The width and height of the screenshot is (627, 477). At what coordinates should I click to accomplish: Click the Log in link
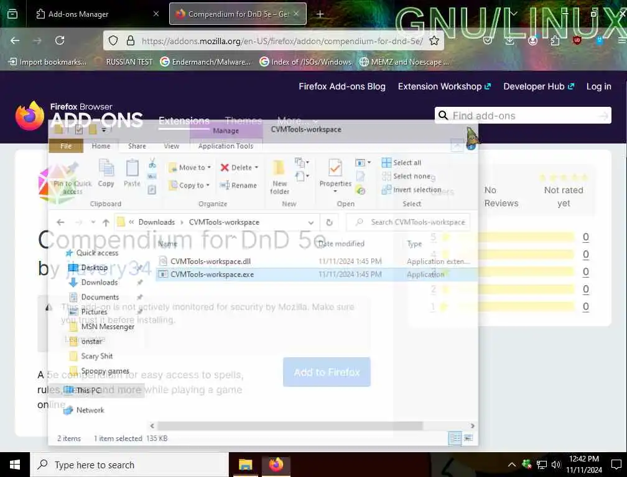point(598,86)
